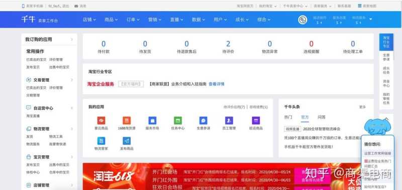
Task: Click the 宝贝管理 lock-bag icon
Action: pyautogui.click(x=29, y=157)
